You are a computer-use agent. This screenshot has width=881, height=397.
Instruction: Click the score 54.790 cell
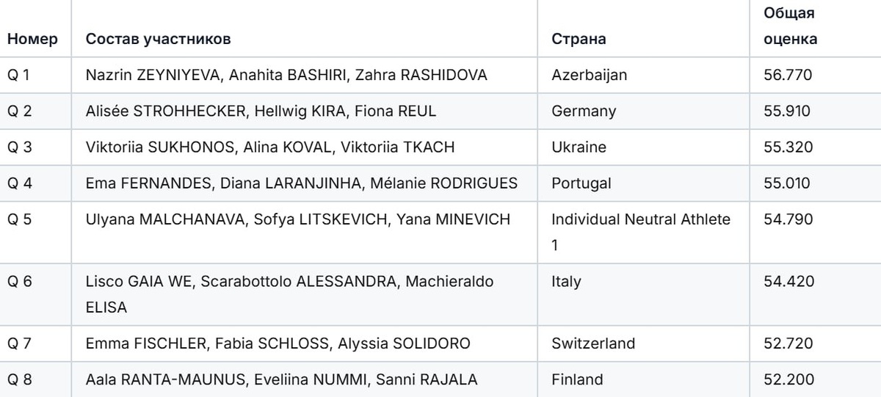point(788,219)
